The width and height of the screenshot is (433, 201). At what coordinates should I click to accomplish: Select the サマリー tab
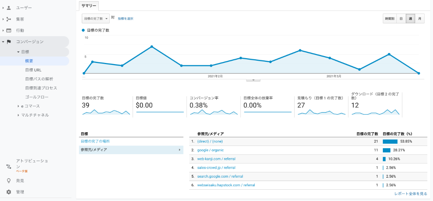[x=89, y=6]
